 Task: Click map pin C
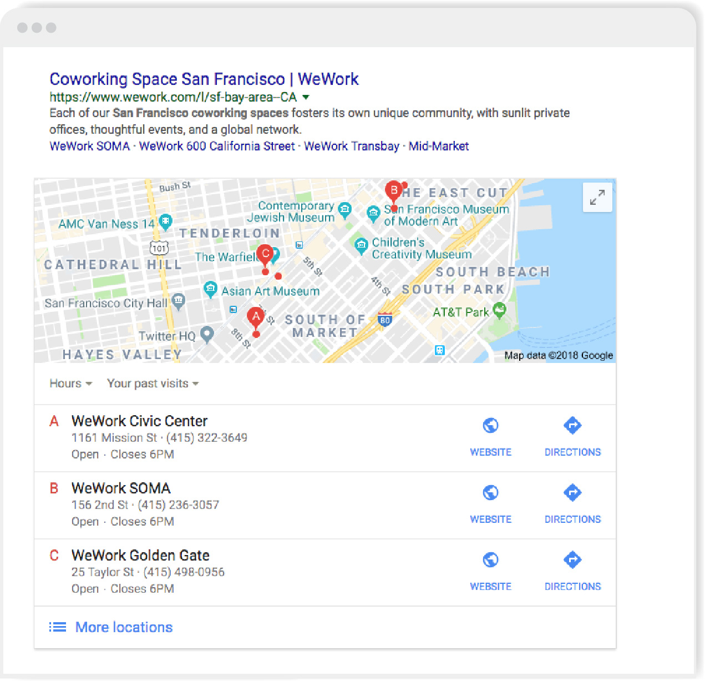(x=266, y=255)
